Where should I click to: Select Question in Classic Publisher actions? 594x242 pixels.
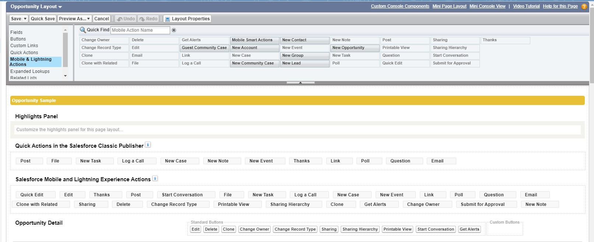pos(404,161)
